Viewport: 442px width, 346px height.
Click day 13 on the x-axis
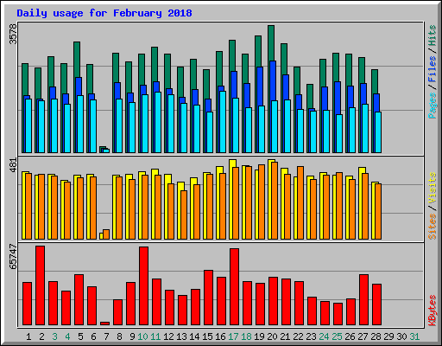coord(181,336)
